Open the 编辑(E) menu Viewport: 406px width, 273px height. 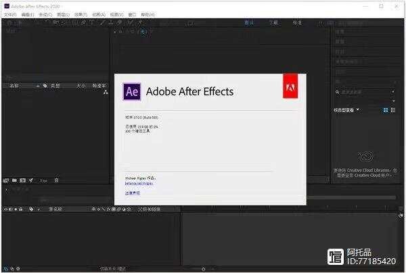[x=28, y=15]
